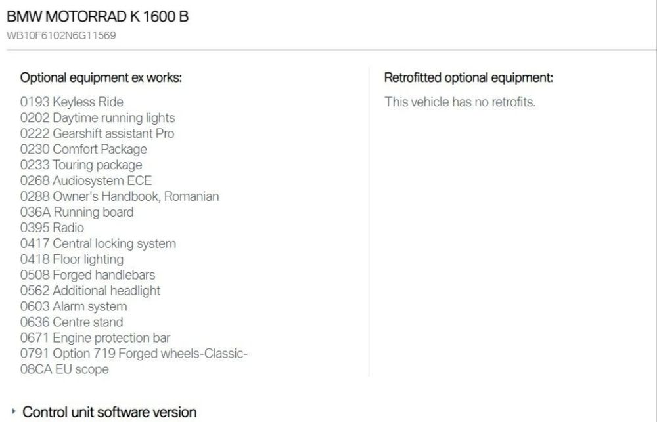This screenshot has height=422, width=657.
Task: Click the Control unit software version heading
Action: point(109,412)
